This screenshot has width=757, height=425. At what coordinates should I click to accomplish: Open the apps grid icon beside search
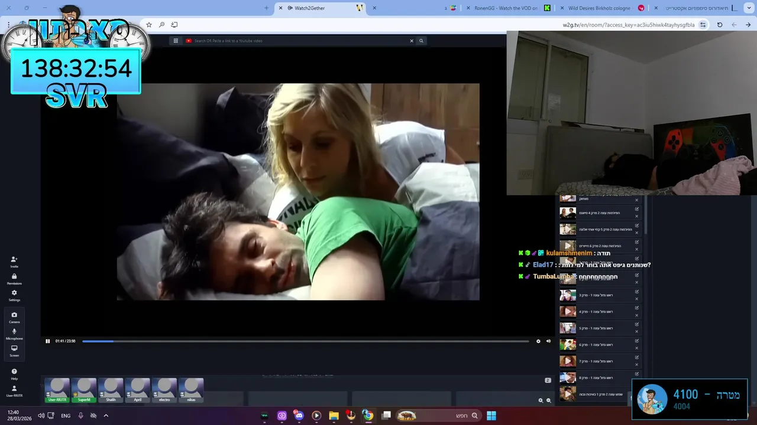(x=176, y=41)
